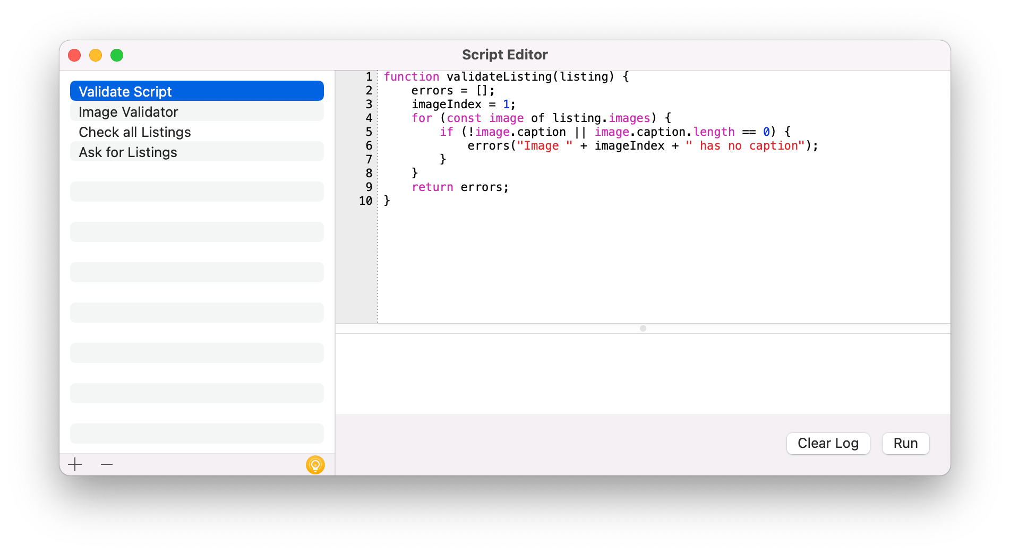Zoom the window with the green button
Viewport: 1010px width, 554px height.
coord(116,55)
